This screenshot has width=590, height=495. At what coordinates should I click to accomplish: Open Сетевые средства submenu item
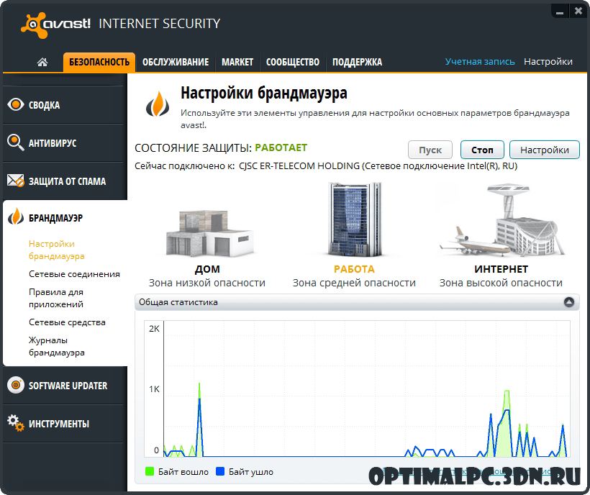[x=67, y=322]
